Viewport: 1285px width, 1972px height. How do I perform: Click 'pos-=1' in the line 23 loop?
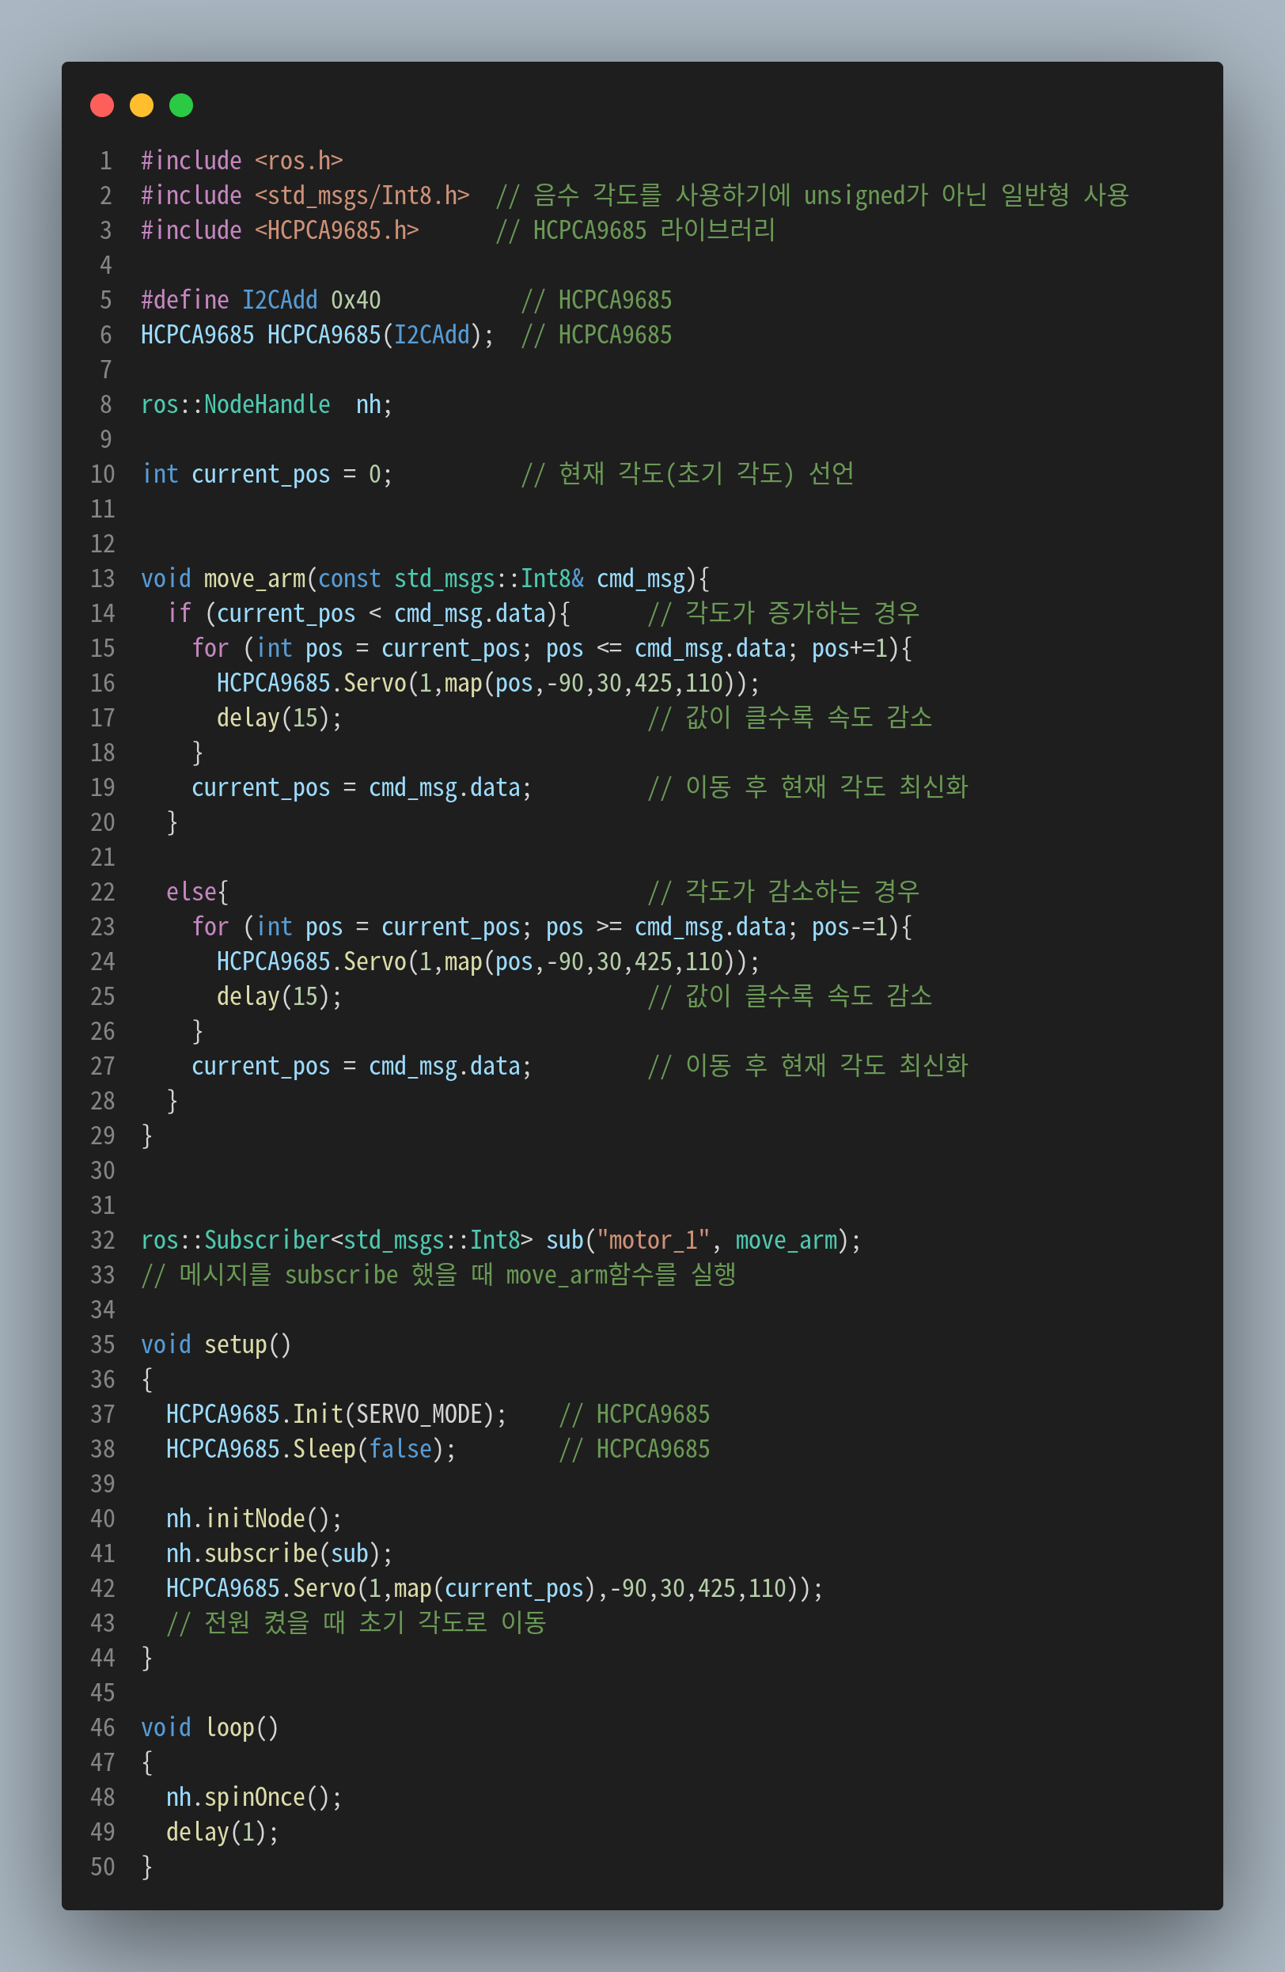tap(849, 927)
